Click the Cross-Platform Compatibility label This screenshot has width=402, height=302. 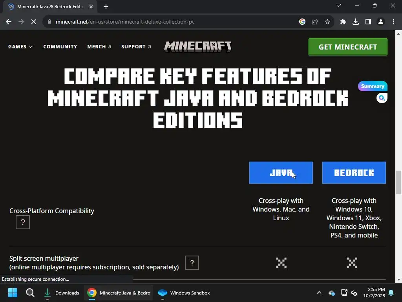52,211
